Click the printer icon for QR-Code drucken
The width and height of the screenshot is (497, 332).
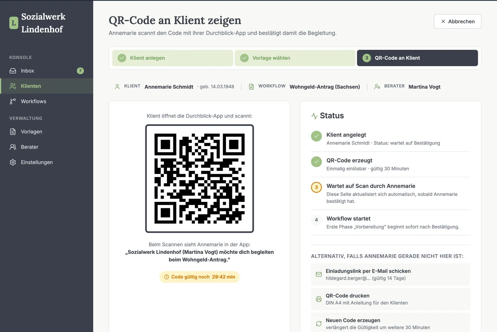tap(319, 299)
